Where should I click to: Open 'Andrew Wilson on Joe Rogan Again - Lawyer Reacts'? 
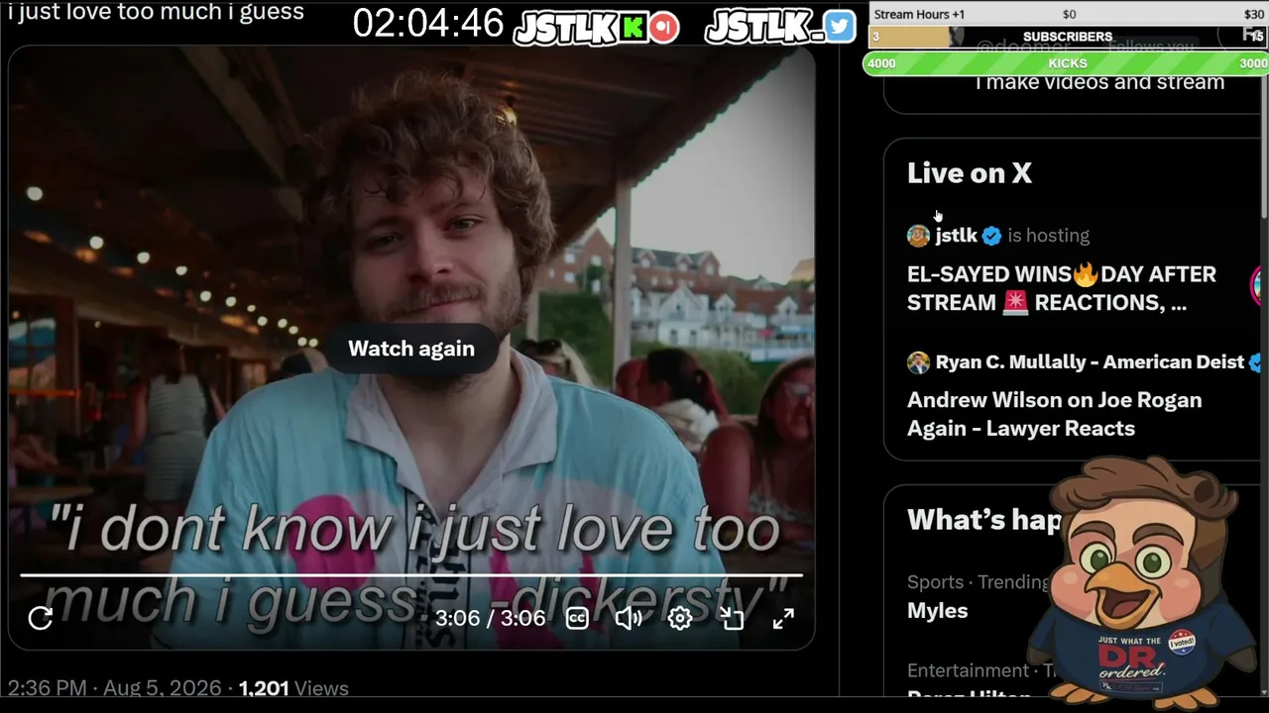[1054, 414]
